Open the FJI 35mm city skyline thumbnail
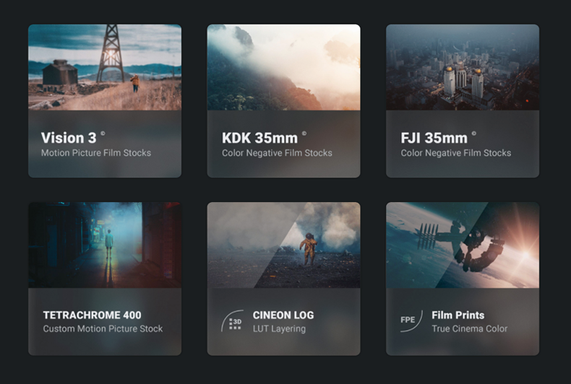This screenshot has width=571, height=384. point(463,67)
